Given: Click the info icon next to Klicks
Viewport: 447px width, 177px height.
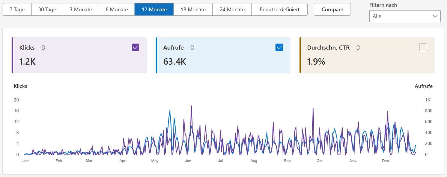Looking at the screenshot, I should pyautogui.click(x=43, y=48).
